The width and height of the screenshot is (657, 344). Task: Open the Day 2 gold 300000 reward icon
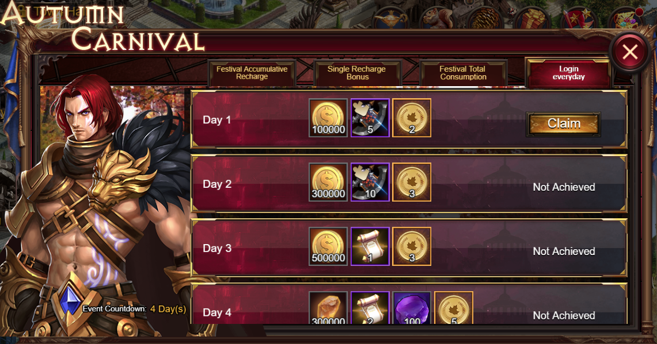(328, 182)
